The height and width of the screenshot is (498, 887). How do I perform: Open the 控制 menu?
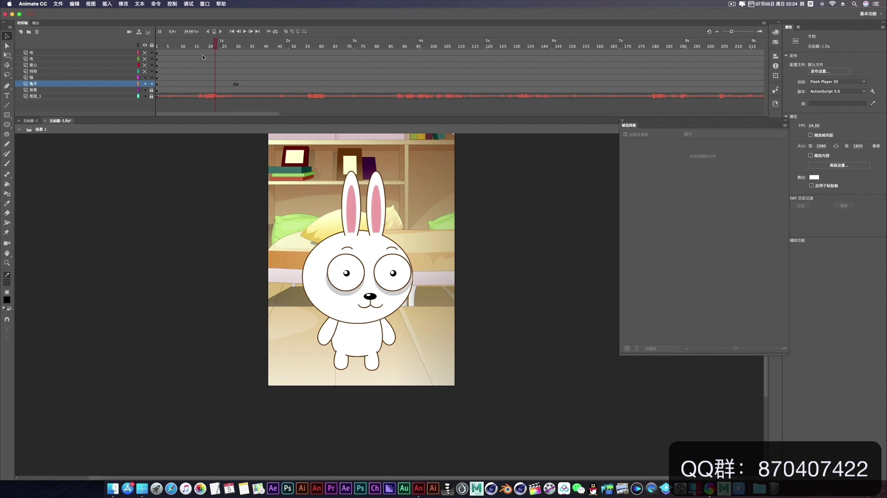172,4
